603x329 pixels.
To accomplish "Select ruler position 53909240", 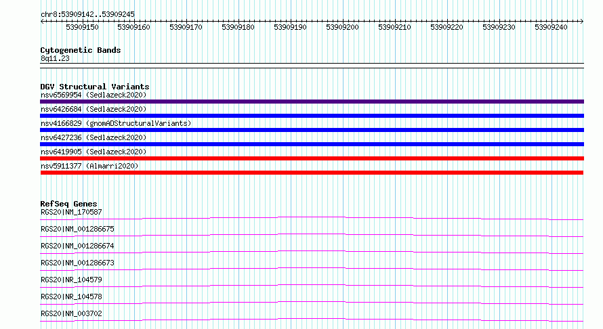I will [551, 27].
